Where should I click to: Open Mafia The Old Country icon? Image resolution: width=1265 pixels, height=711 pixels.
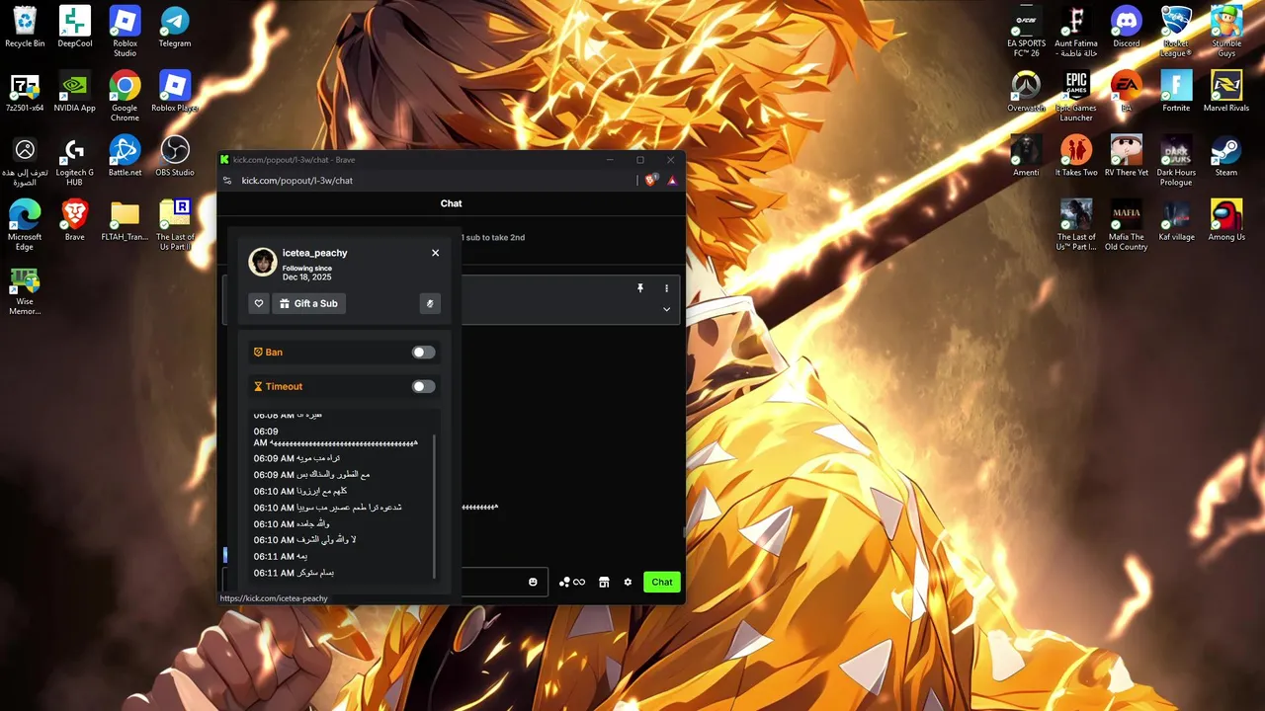[x=1127, y=225]
